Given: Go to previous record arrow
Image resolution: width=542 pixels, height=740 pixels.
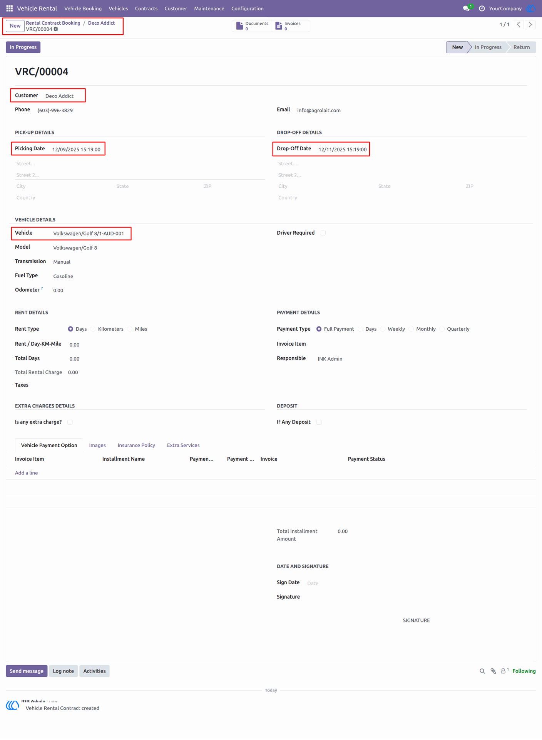Looking at the screenshot, I should click(519, 24).
